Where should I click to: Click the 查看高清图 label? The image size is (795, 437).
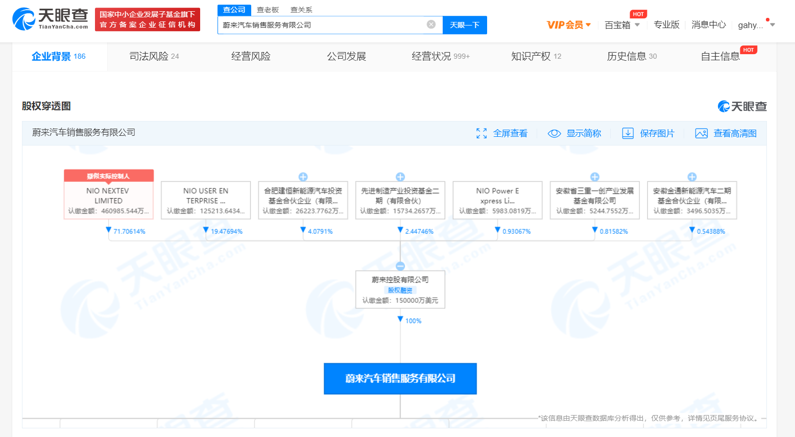[x=735, y=133]
